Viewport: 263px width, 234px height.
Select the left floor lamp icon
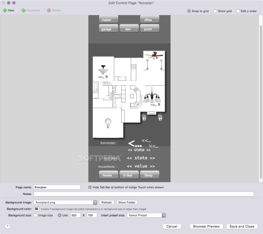point(147,64)
